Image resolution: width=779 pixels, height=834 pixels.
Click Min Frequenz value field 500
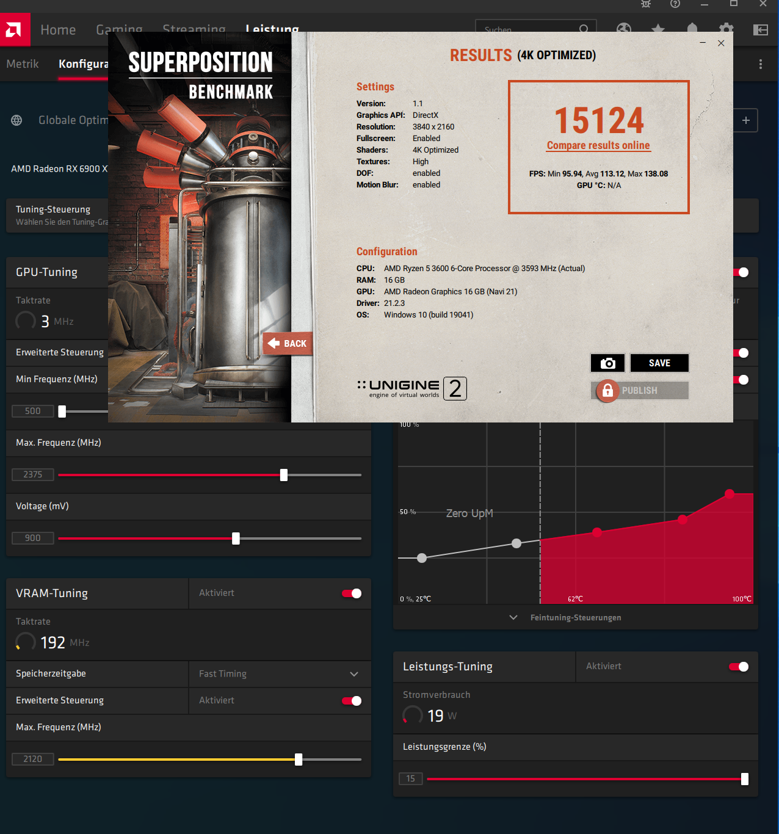[x=33, y=411]
